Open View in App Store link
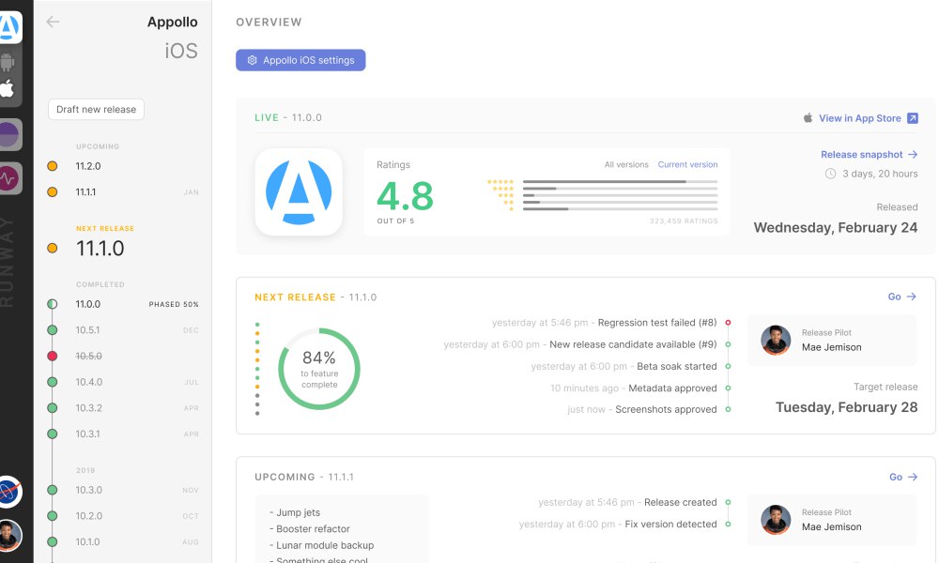 point(860,118)
